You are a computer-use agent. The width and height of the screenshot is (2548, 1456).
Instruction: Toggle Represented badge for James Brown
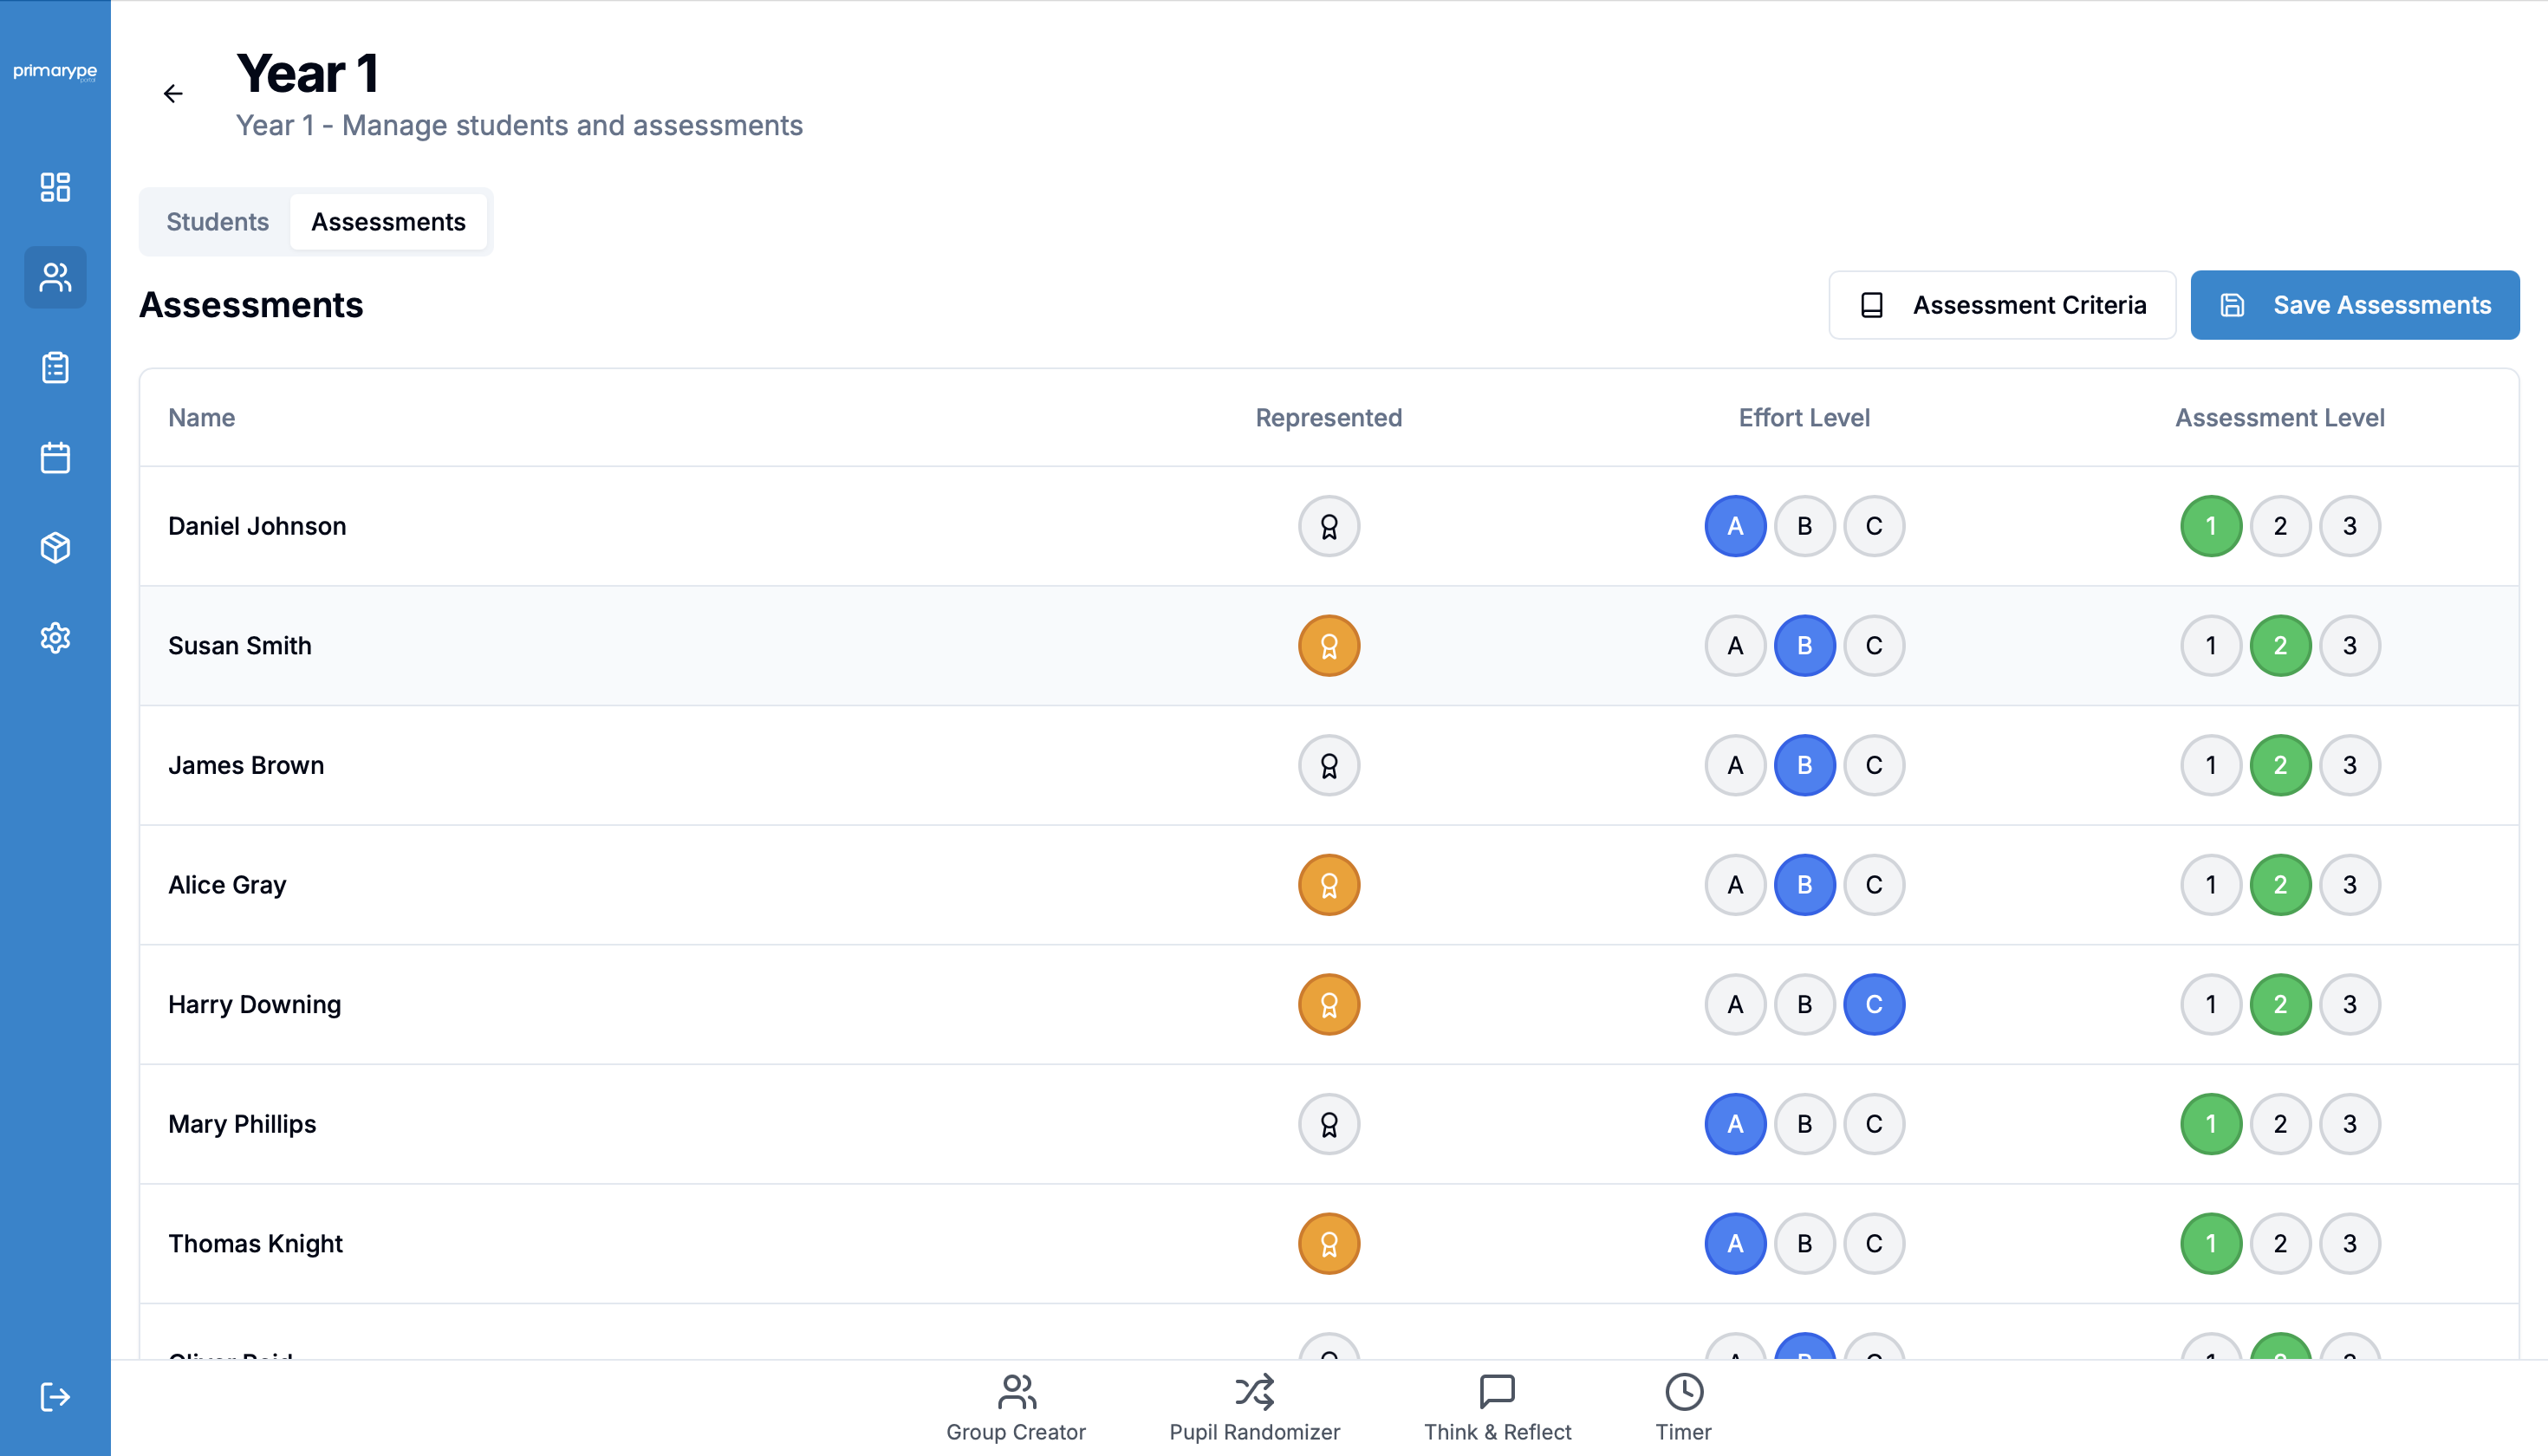[x=1328, y=765]
